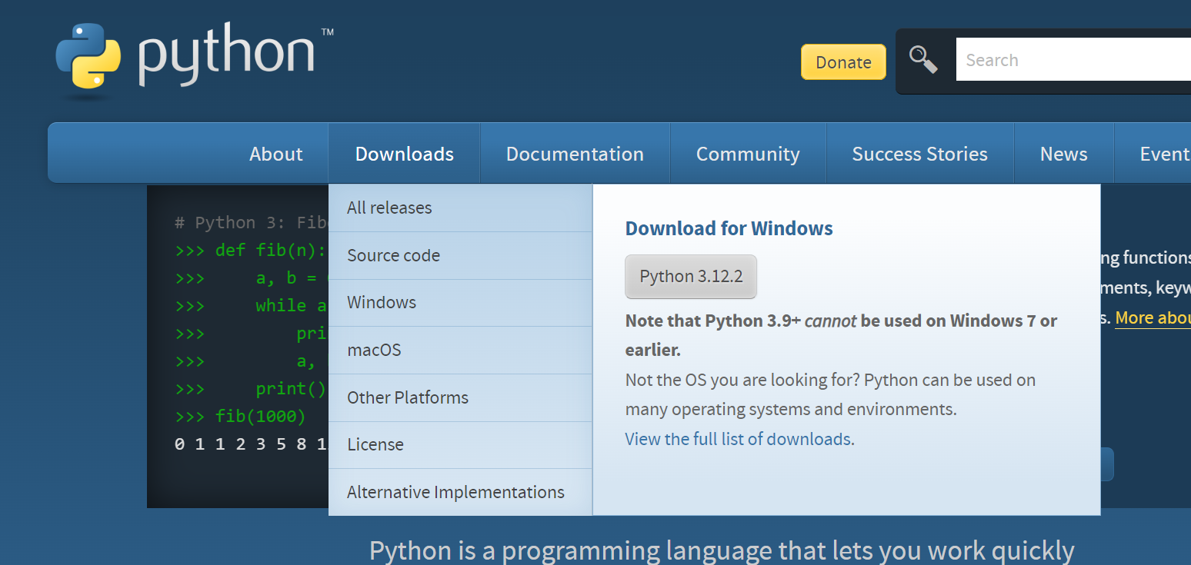Select Source code in Downloads dropdown
Screen dimensions: 1191x565
pyautogui.click(x=460, y=255)
